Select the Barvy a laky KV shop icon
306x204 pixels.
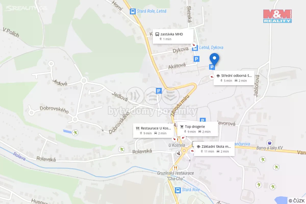point(270,142)
